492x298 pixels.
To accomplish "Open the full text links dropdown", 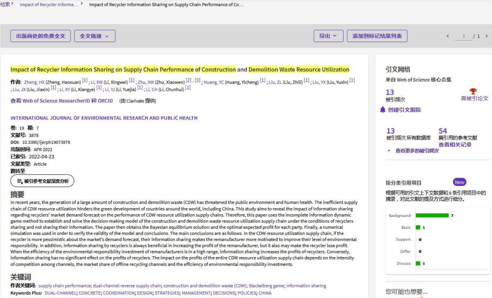I will point(94,36).
